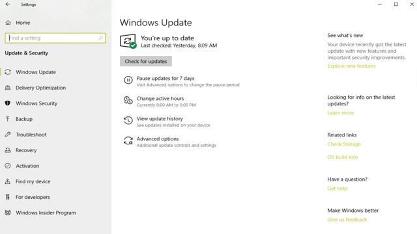Open the Troubleshoot section
This screenshot has height=234, width=417.
[x=31, y=135]
